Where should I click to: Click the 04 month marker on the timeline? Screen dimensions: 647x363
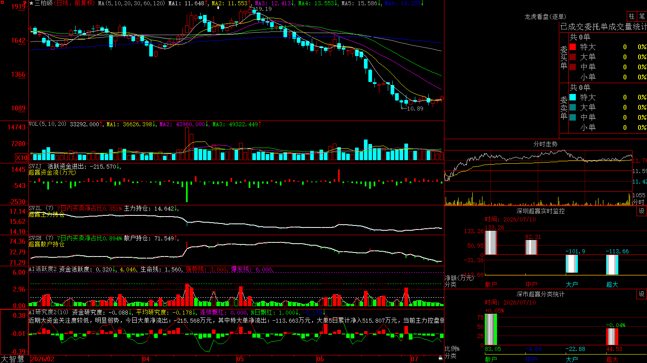(146, 359)
